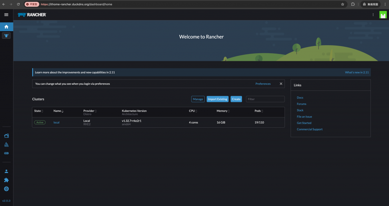Open user avatar menu
389x206 pixels.
383,15
